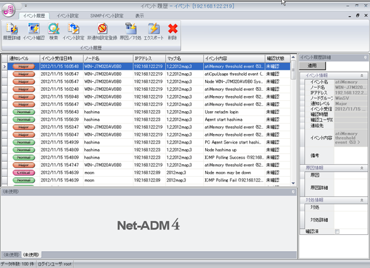Sort by 通知レベル column header

point(23,58)
